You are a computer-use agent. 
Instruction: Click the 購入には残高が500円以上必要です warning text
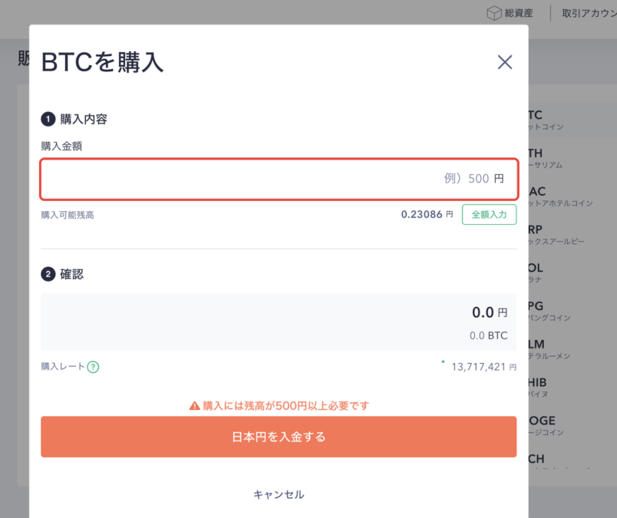(x=285, y=405)
